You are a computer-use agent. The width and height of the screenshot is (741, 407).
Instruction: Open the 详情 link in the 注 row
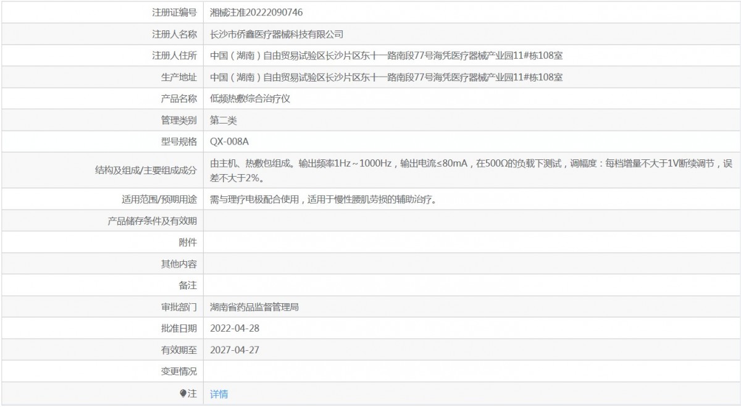(219, 394)
